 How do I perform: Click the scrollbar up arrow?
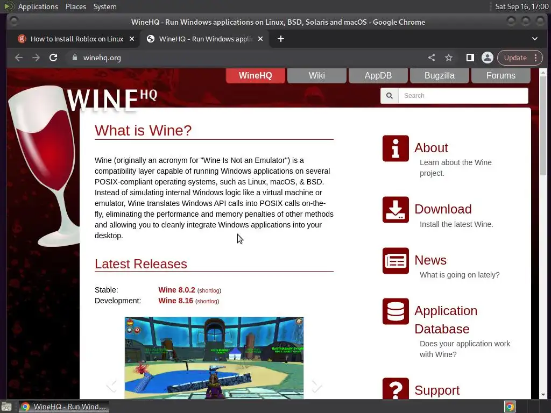tap(543, 73)
